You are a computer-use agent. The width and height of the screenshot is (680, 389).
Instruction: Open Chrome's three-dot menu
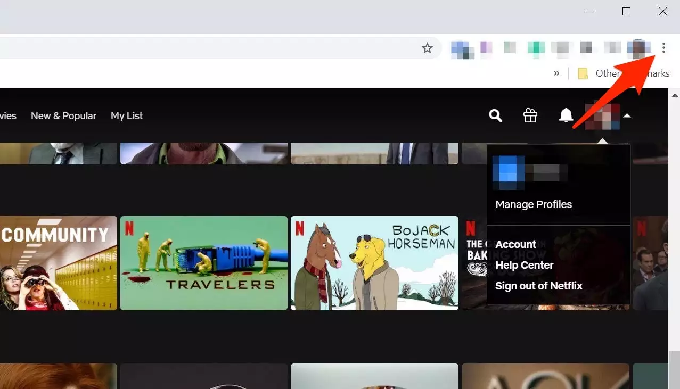(663, 48)
